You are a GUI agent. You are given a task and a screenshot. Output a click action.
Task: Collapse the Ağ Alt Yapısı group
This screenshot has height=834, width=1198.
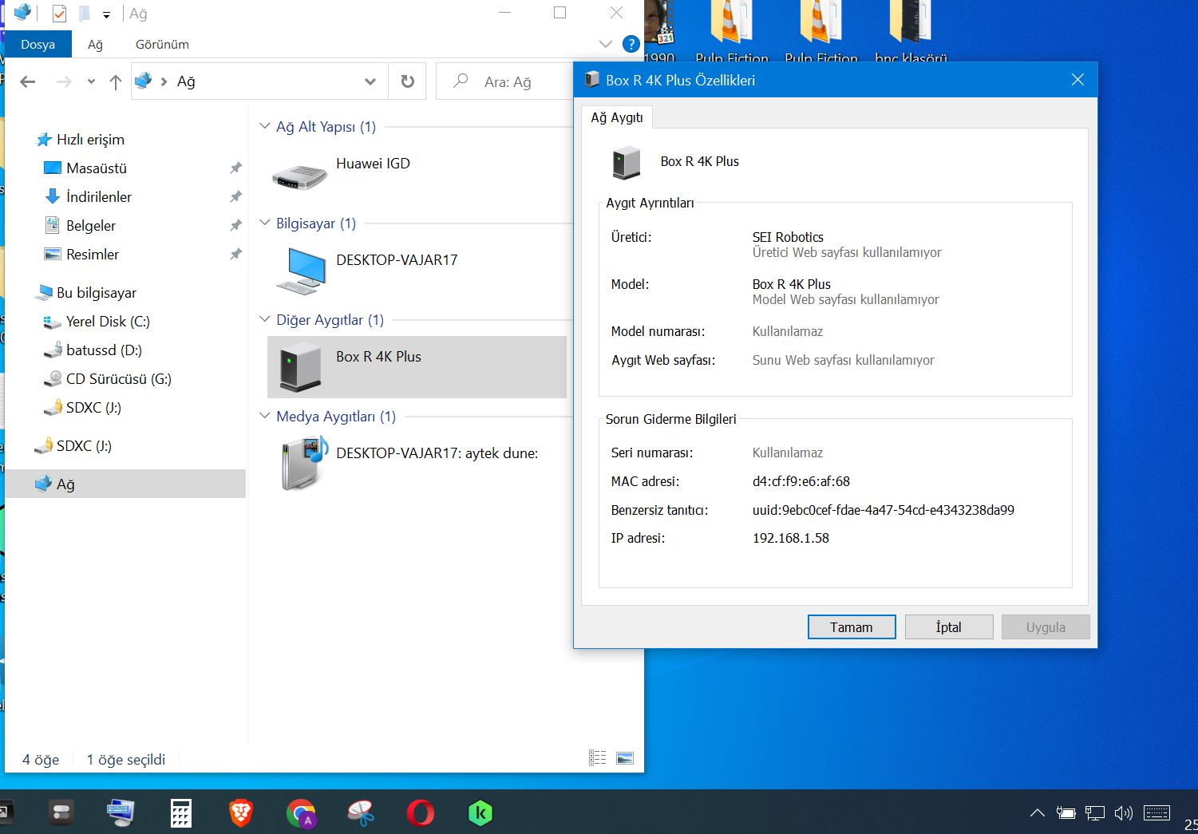click(265, 126)
